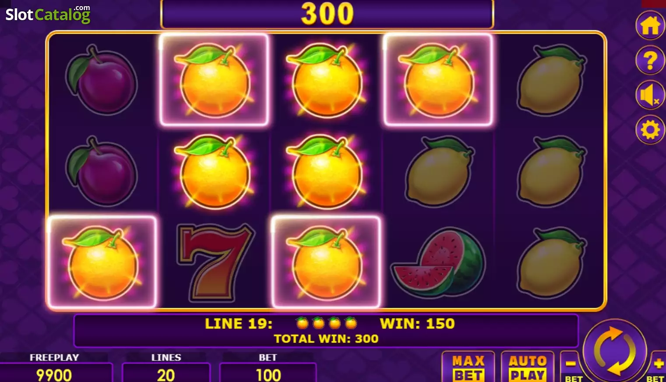Increase bet with the plus button
Image resolution: width=666 pixels, height=382 pixels.
(657, 367)
